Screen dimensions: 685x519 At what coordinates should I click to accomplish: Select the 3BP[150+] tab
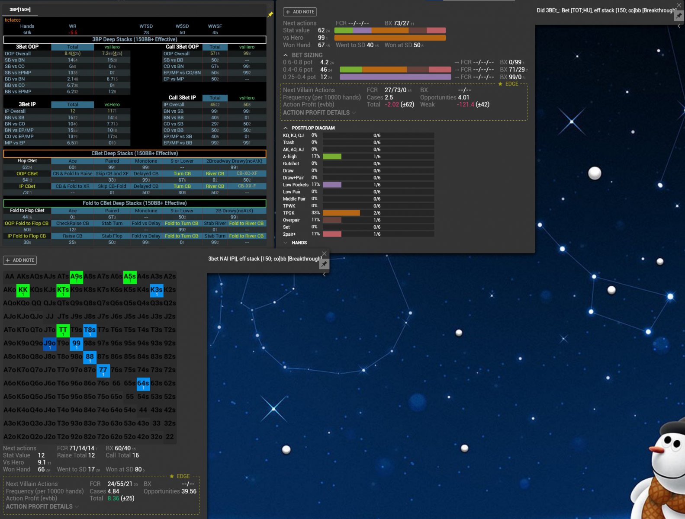point(20,10)
